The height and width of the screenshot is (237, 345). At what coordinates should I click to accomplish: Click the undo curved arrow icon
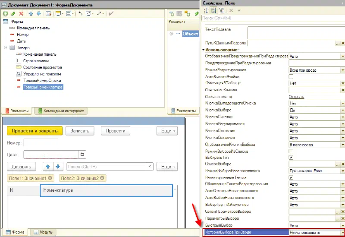[x=81, y=14]
